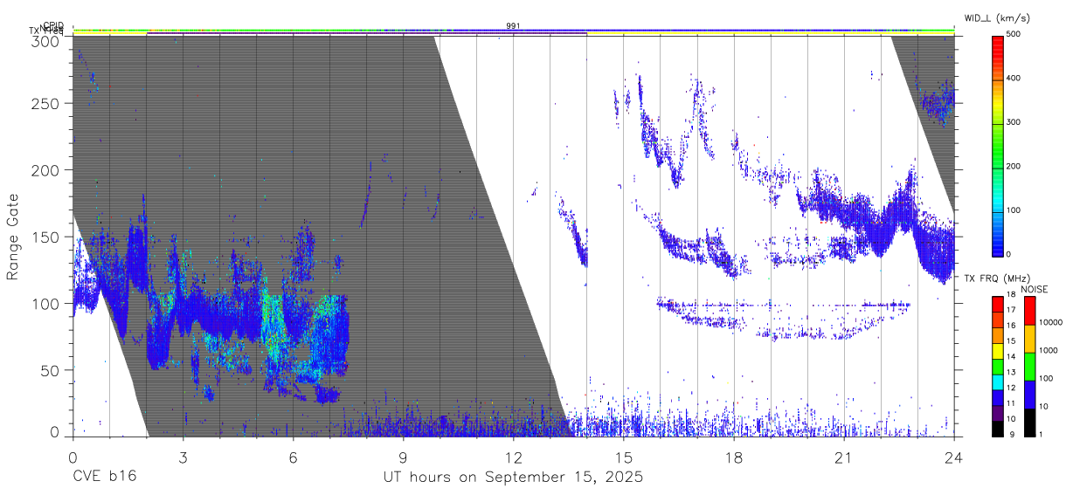Click the blue NOISE swatch between 10 and 100

coord(1029,395)
